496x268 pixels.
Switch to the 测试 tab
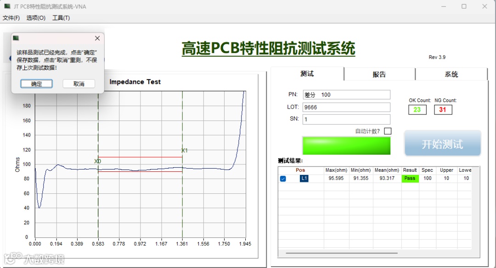(x=307, y=74)
